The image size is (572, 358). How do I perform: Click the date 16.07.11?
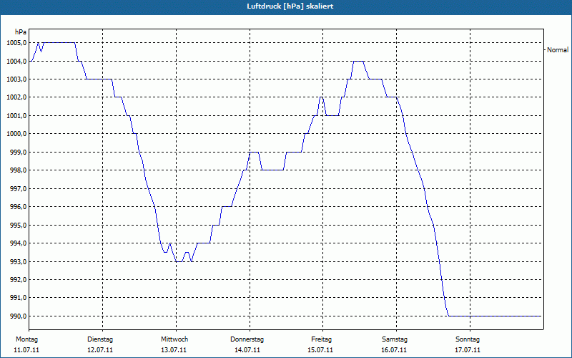click(394, 350)
